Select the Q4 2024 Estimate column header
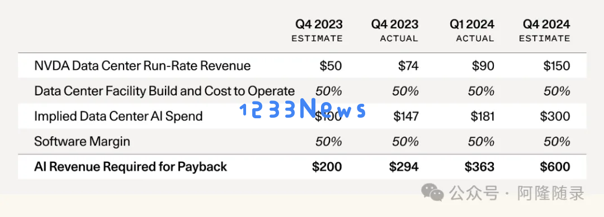Screen dimensions: 604x217 pyautogui.click(x=545, y=31)
